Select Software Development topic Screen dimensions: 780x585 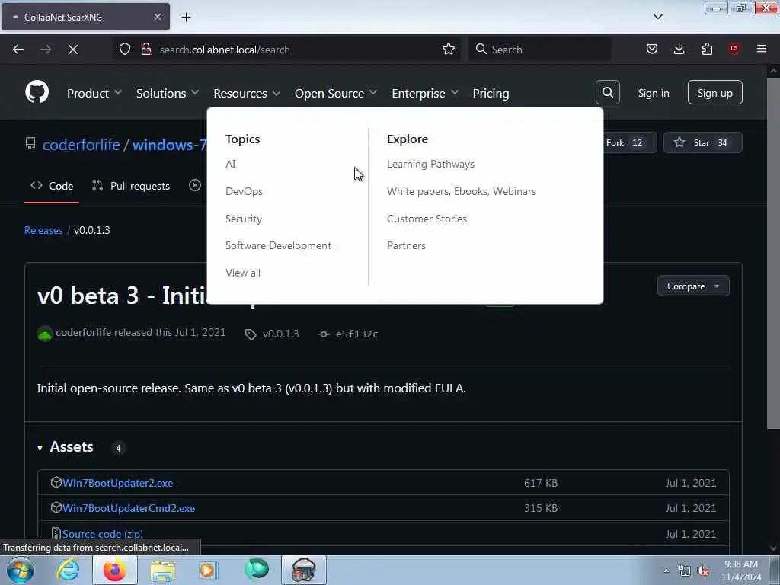[x=278, y=245]
